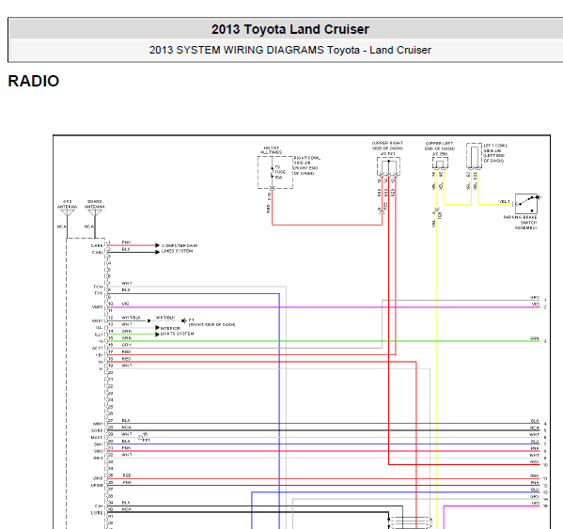This screenshot has width=563, height=529.
Task: Click the pink wire at pin 1
Action: (x=132, y=245)
